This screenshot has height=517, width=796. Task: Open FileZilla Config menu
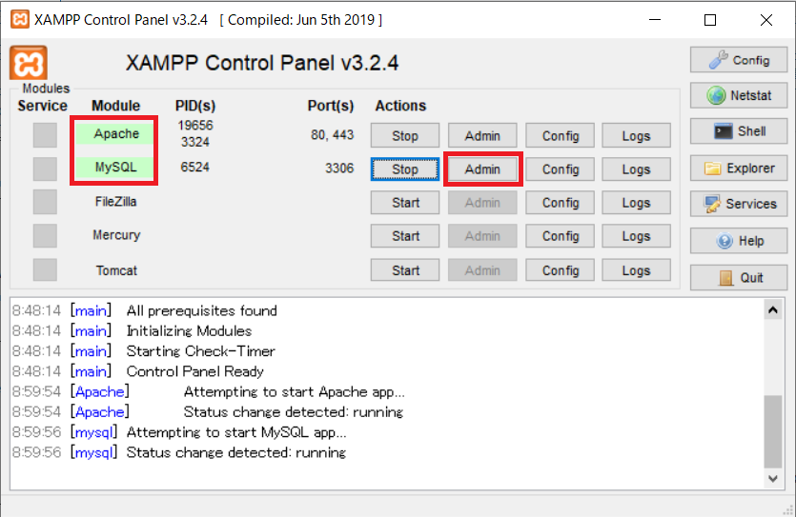[561, 203]
